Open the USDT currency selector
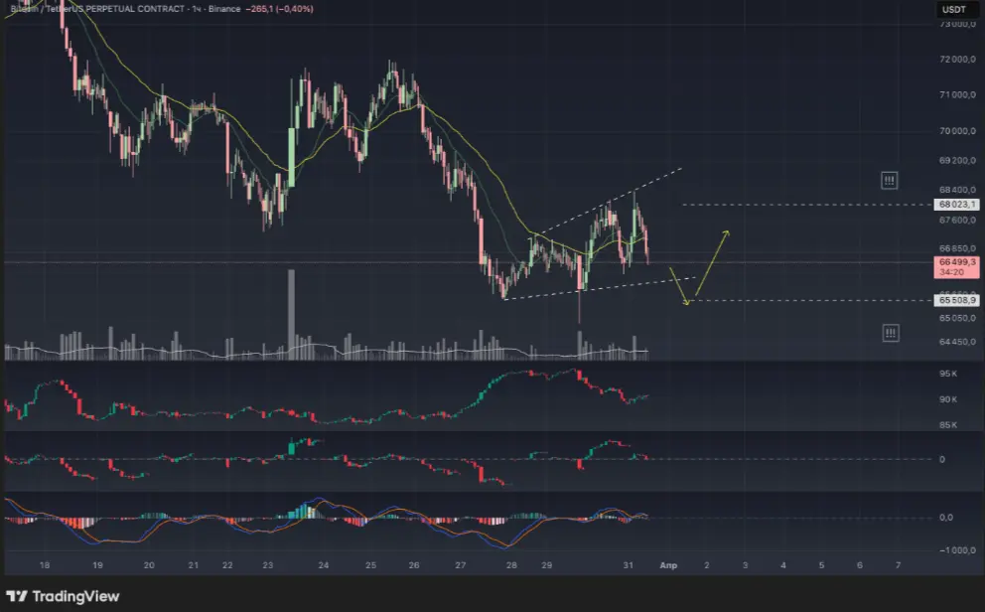The height and width of the screenshot is (612, 985). coord(953,9)
